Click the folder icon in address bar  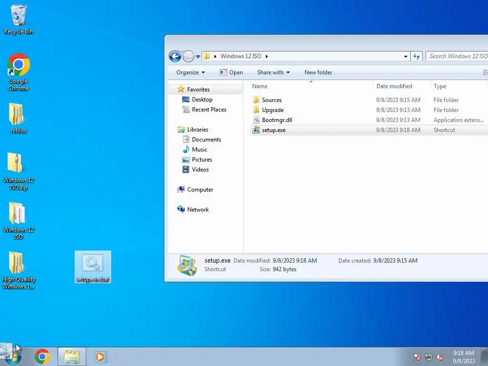pos(207,56)
